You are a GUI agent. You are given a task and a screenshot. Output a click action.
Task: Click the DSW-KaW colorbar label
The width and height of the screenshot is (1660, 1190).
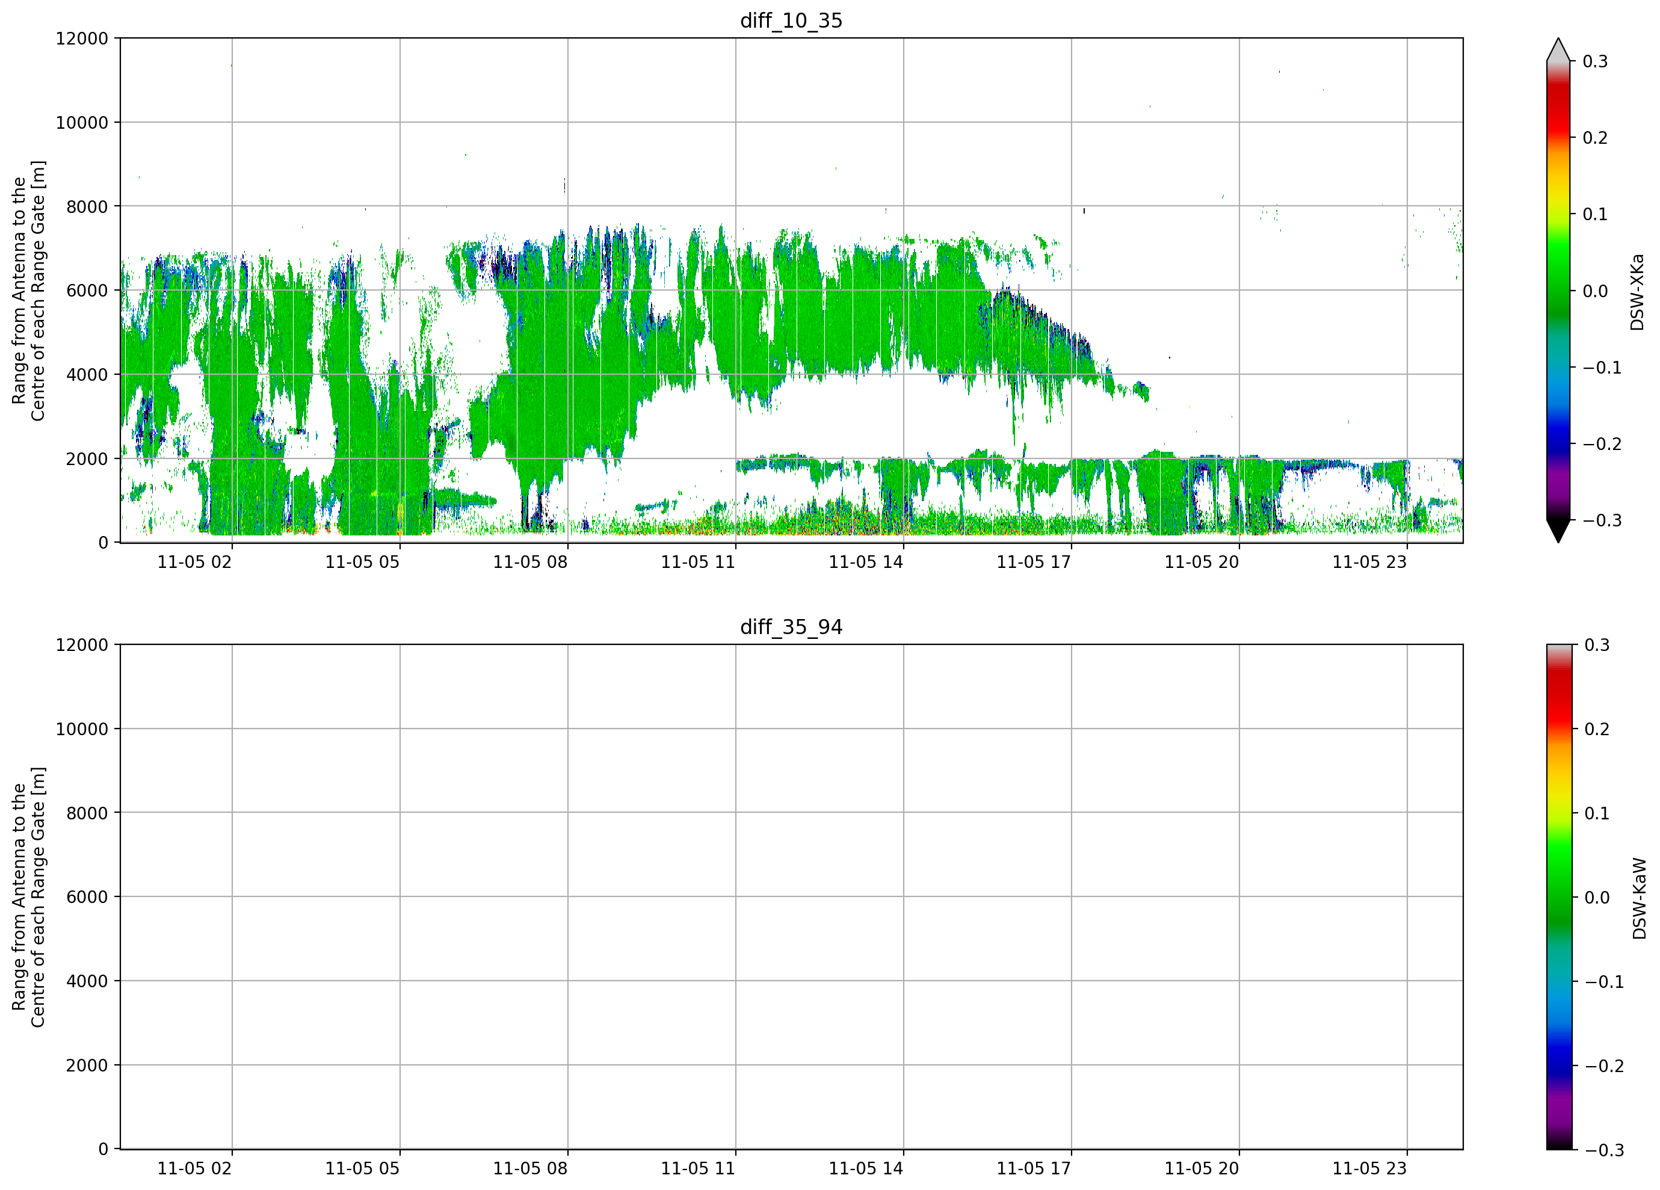[x=1639, y=899]
